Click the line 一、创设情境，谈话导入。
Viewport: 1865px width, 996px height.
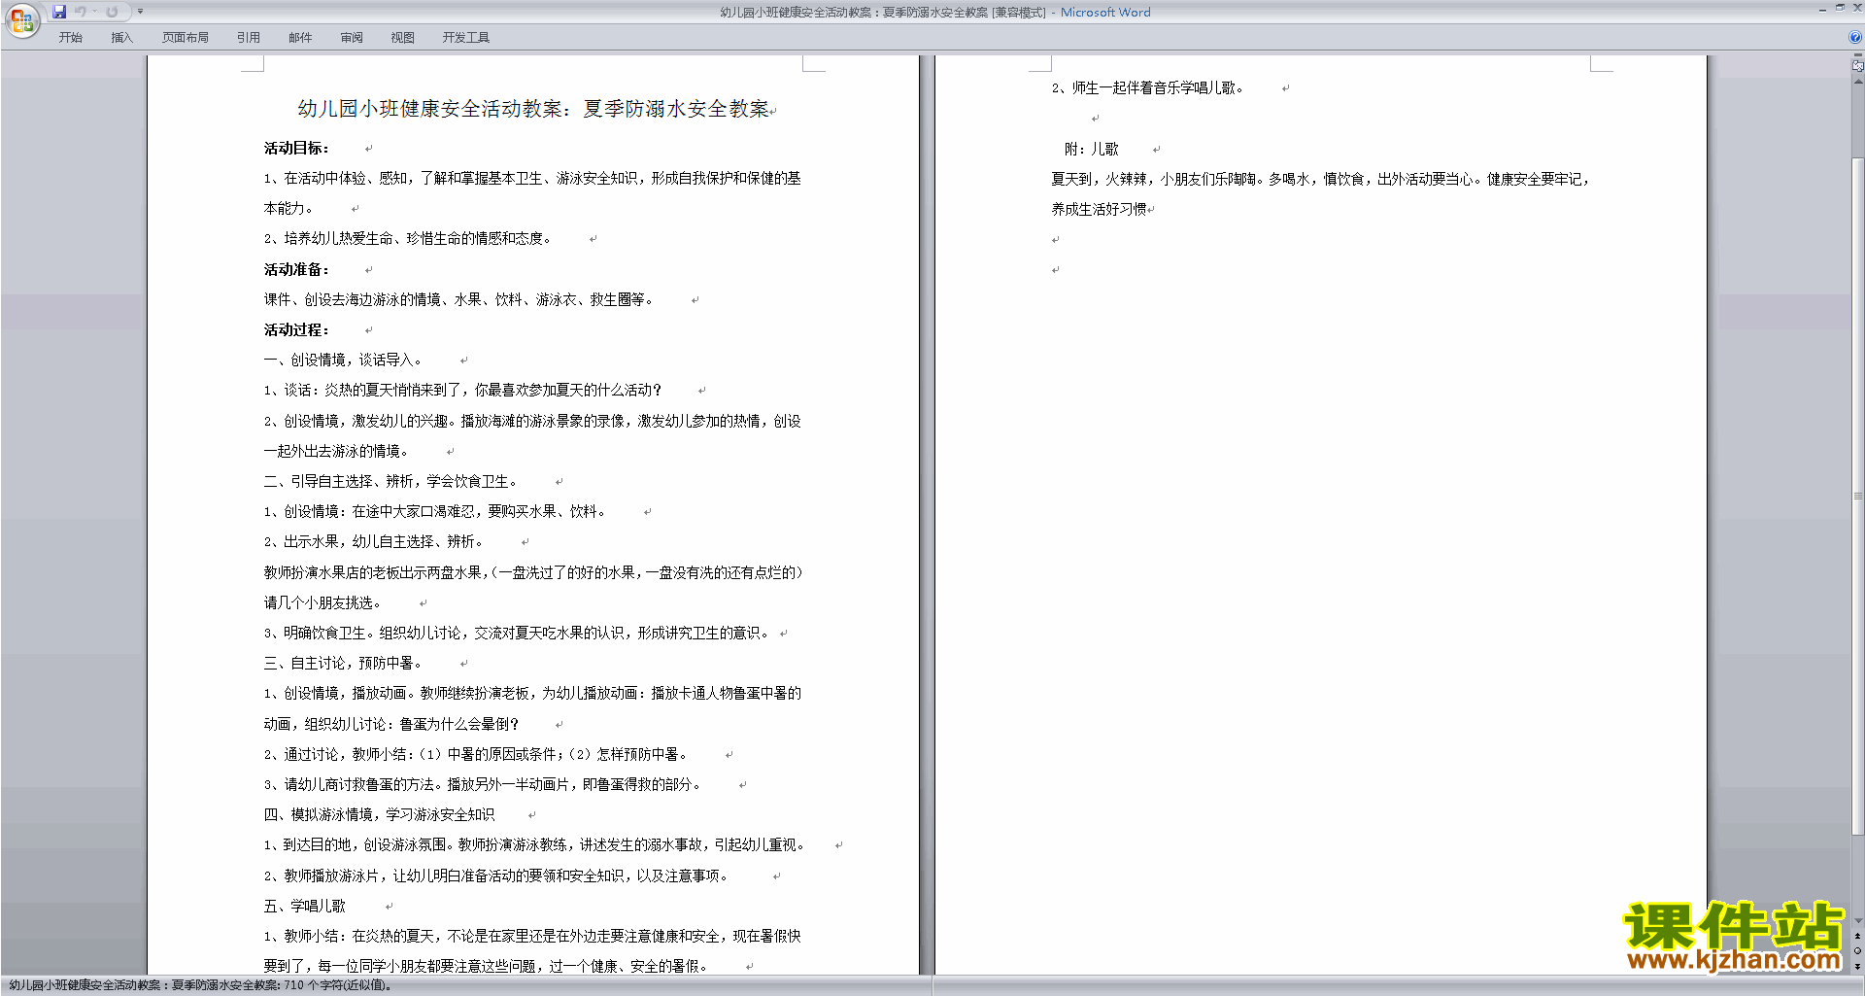pos(343,361)
